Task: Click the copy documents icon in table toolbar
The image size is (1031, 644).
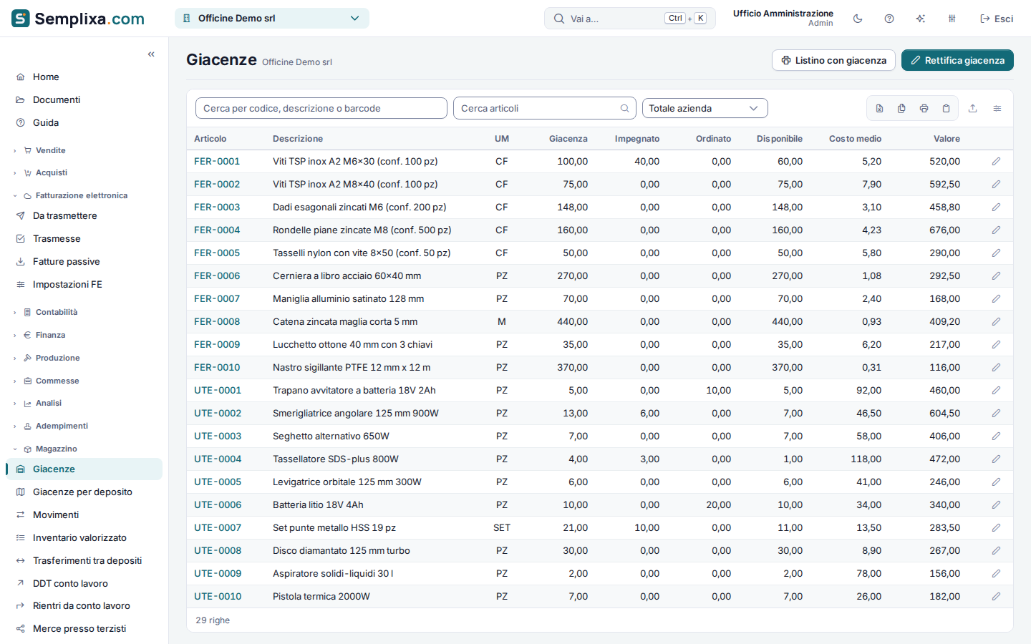Action: pyautogui.click(x=901, y=109)
